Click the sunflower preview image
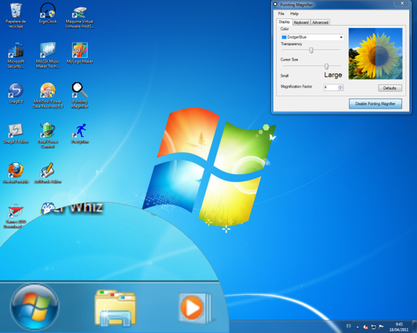This screenshot has height=333, width=417. click(x=375, y=53)
